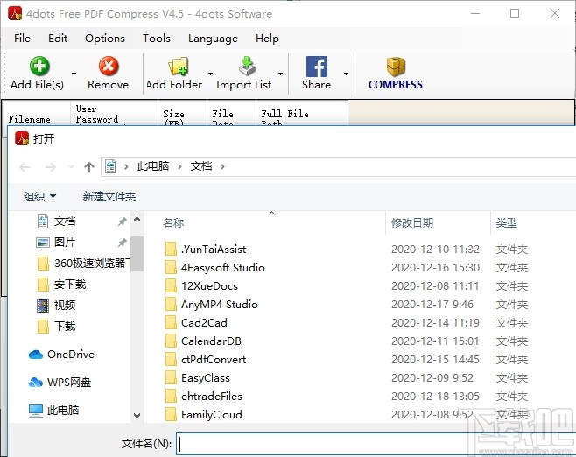The height and width of the screenshot is (457, 576).
Task: Click 新建文件夹 button
Action: click(x=109, y=196)
